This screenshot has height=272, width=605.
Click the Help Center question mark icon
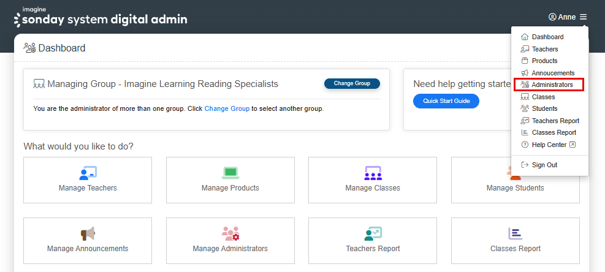(525, 145)
